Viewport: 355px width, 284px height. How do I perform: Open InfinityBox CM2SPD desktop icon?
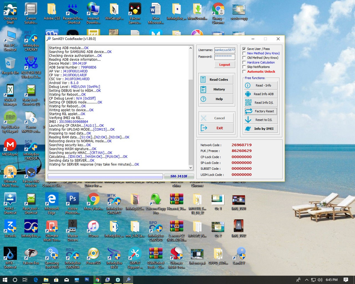(x=156, y=231)
